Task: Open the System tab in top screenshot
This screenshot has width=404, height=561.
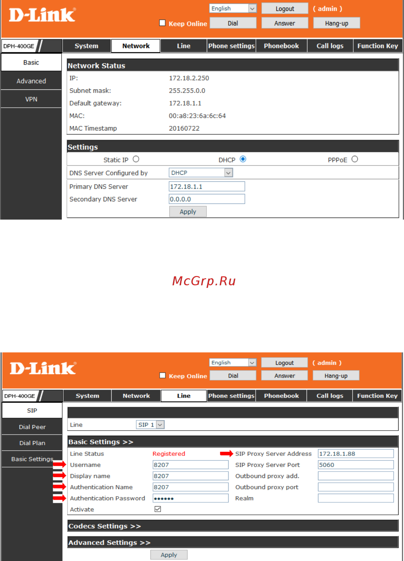Action: [x=87, y=46]
